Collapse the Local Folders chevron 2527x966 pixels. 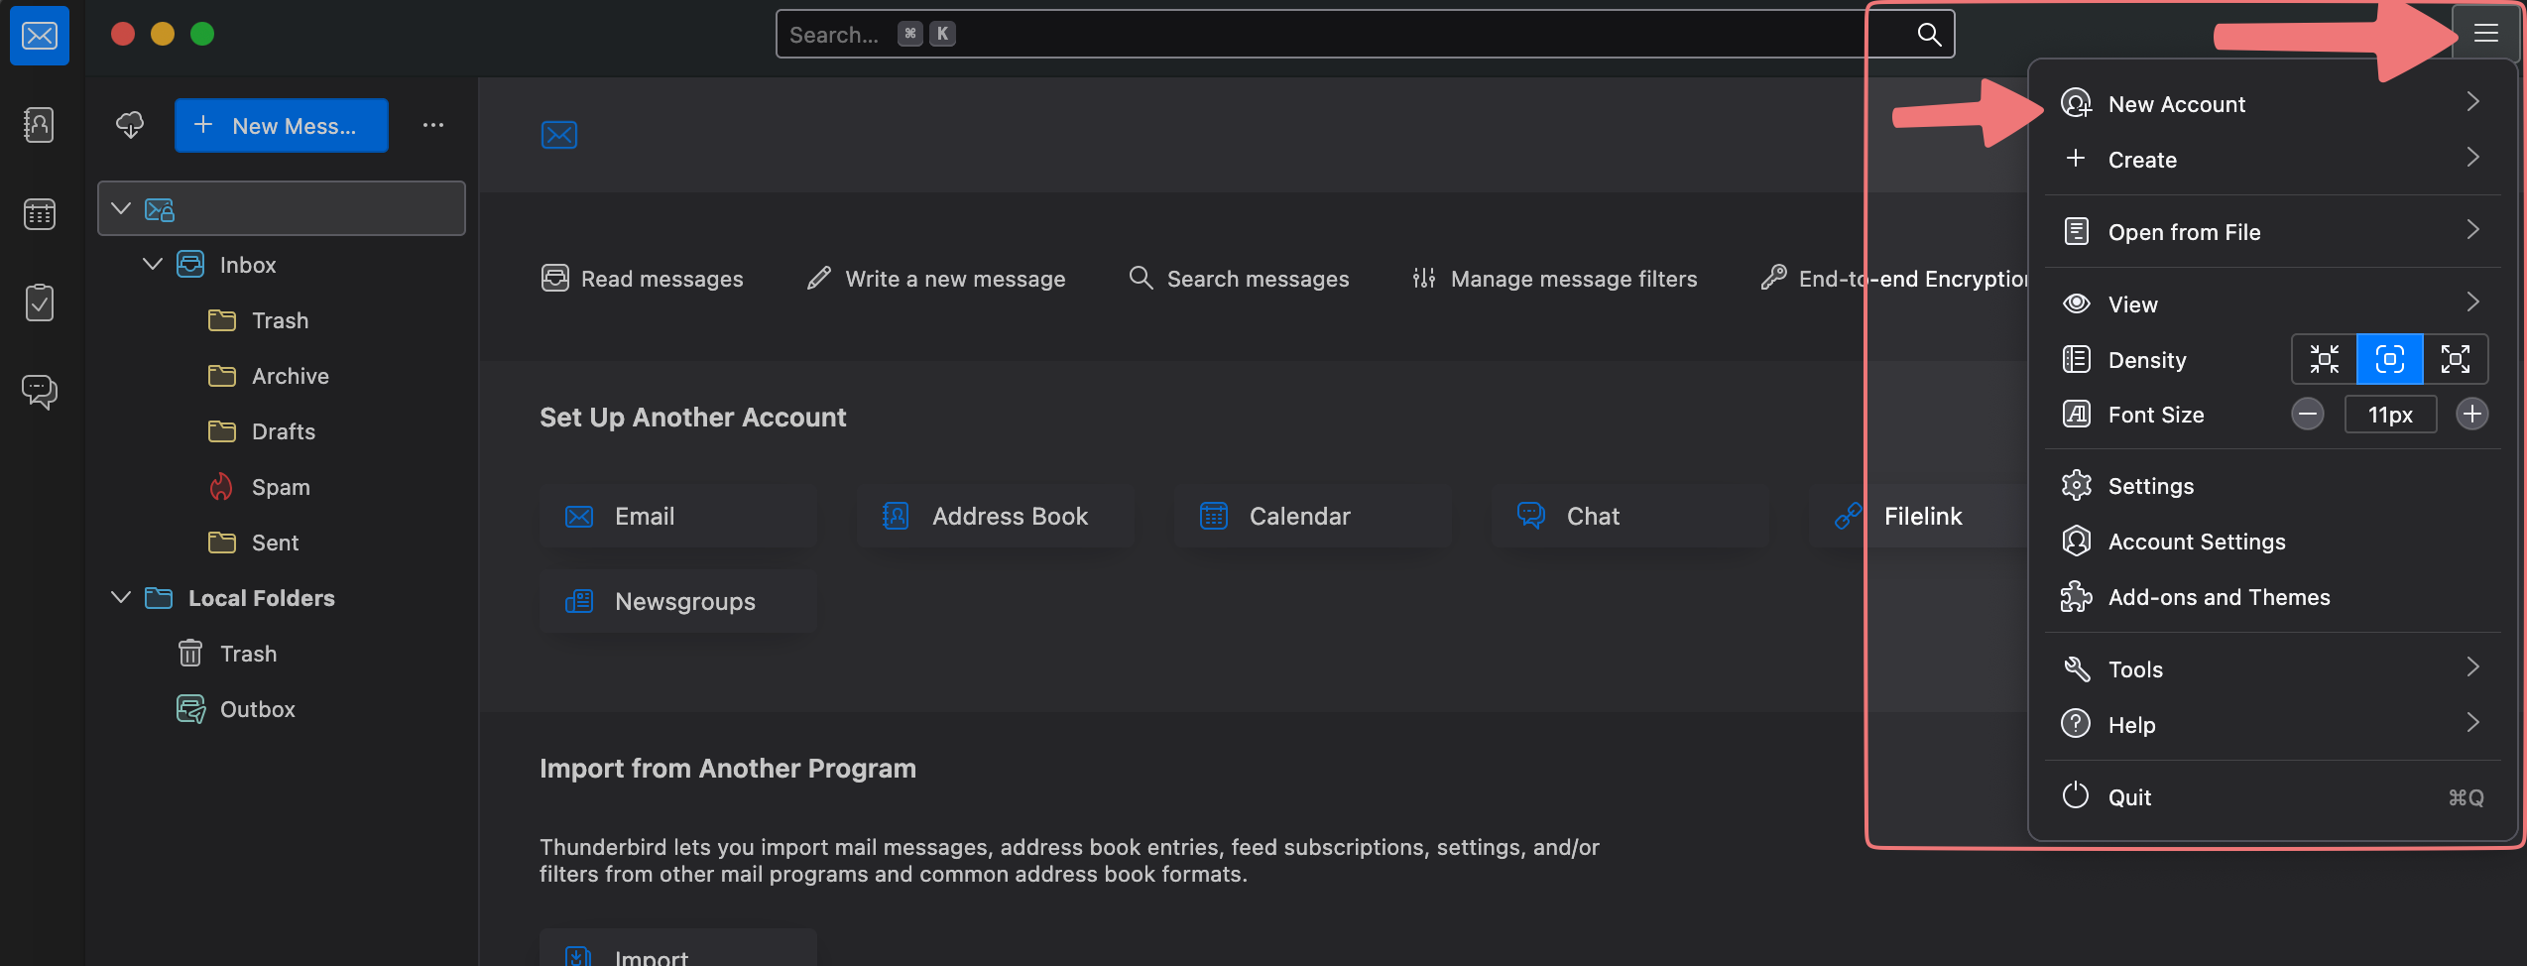pos(121,597)
